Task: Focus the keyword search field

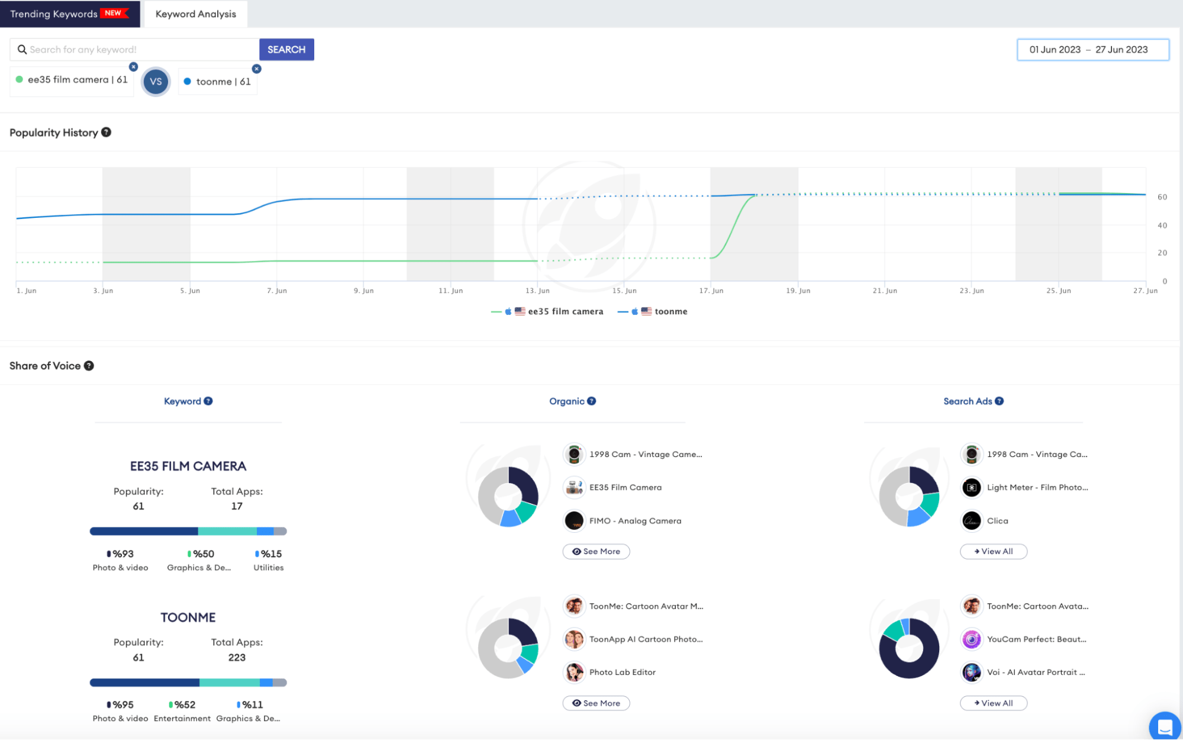Action: [134, 50]
